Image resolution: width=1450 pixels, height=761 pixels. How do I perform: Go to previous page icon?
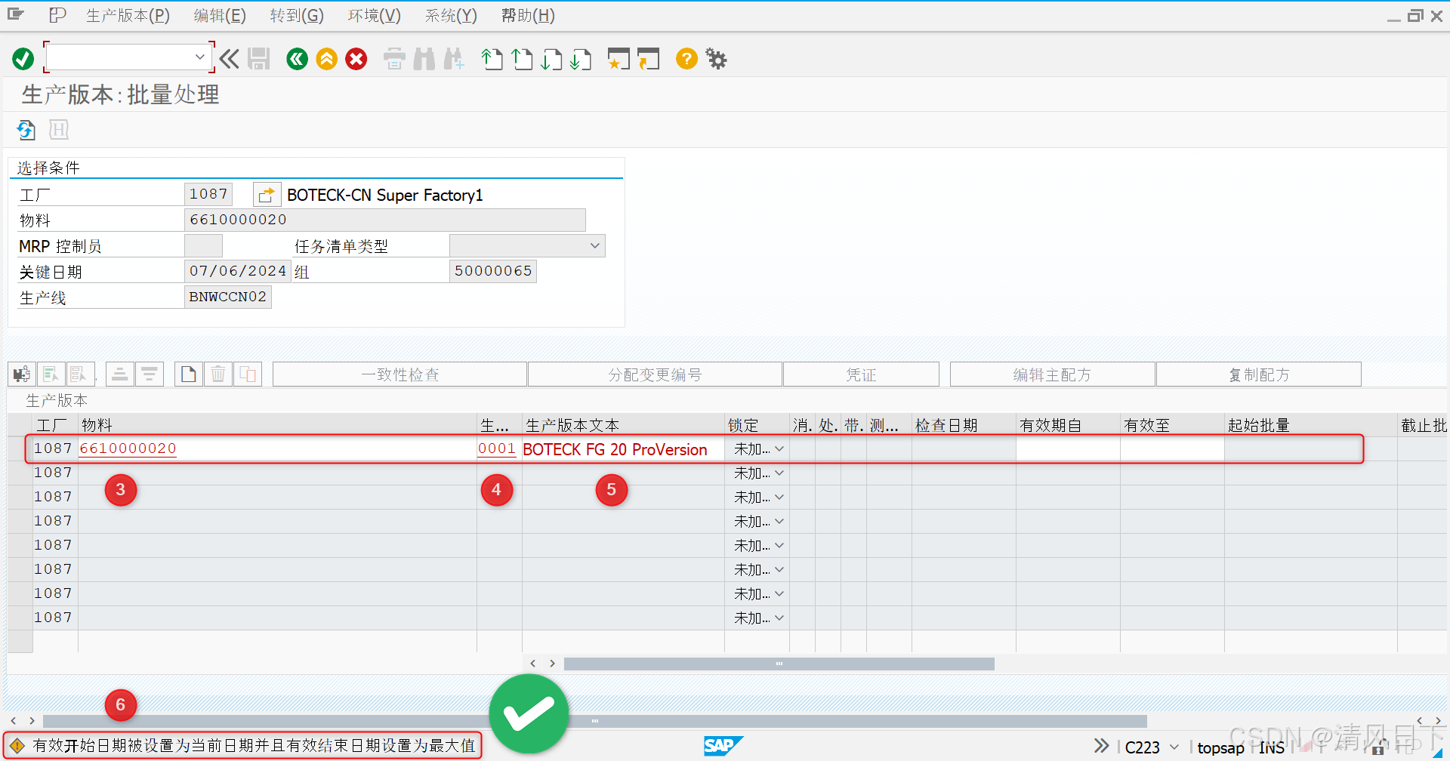[x=522, y=59]
